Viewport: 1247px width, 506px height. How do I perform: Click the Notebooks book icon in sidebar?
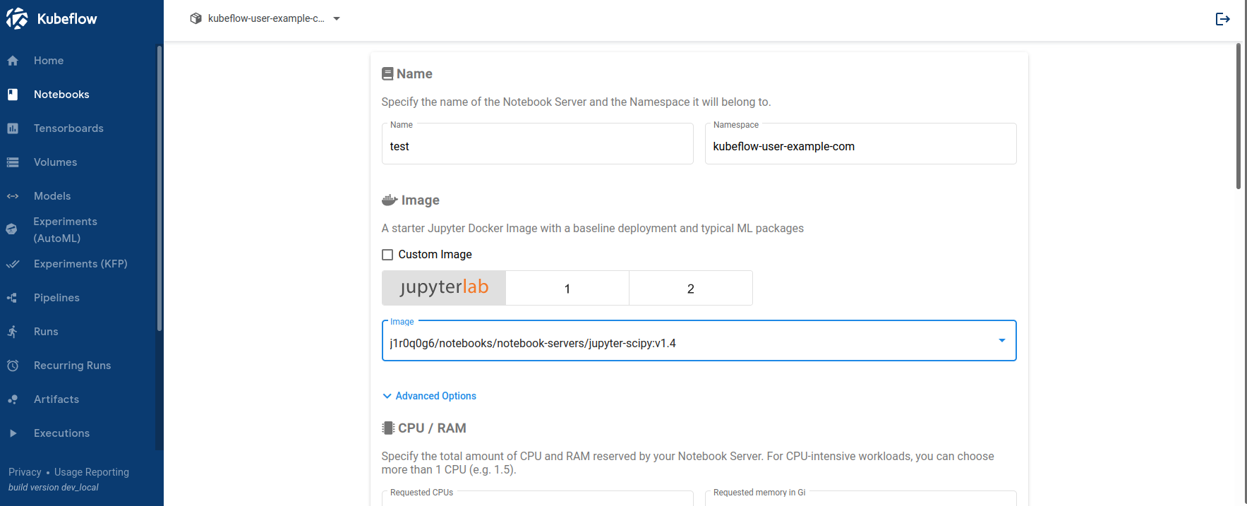point(13,95)
